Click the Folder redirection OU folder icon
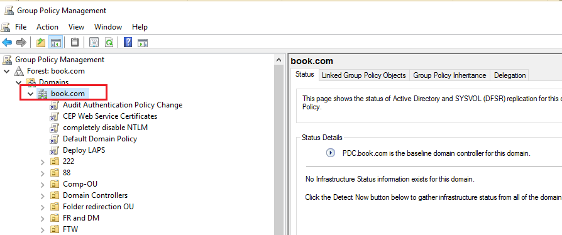The height and width of the screenshot is (235, 562). pos(55,207)
